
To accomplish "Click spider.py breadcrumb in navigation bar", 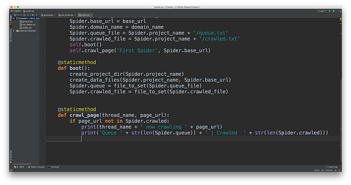I will click(29, 11).
